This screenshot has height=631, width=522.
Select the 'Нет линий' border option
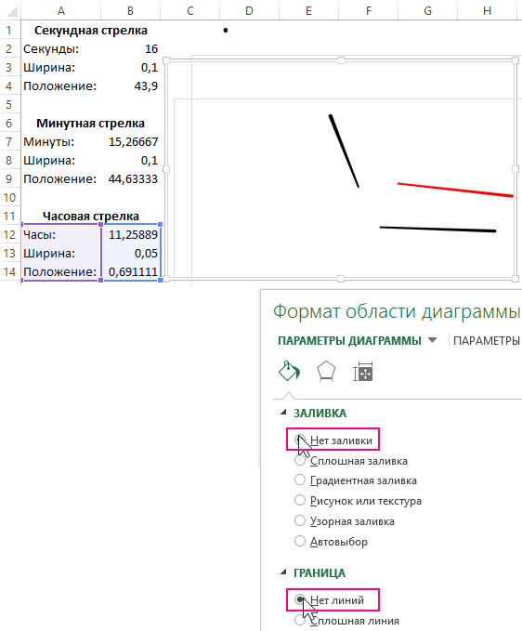(330, 599)
